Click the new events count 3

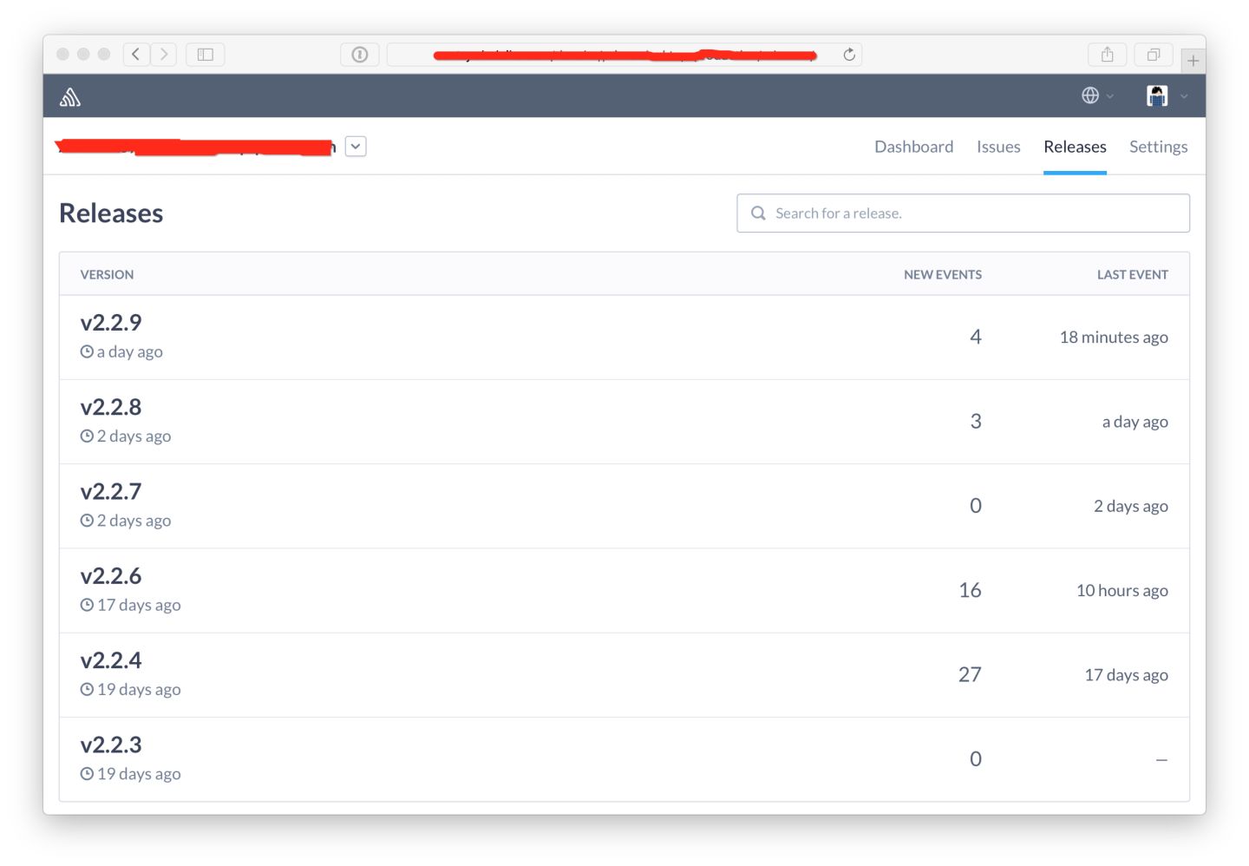pyautogui.click(x=976, y=421)
